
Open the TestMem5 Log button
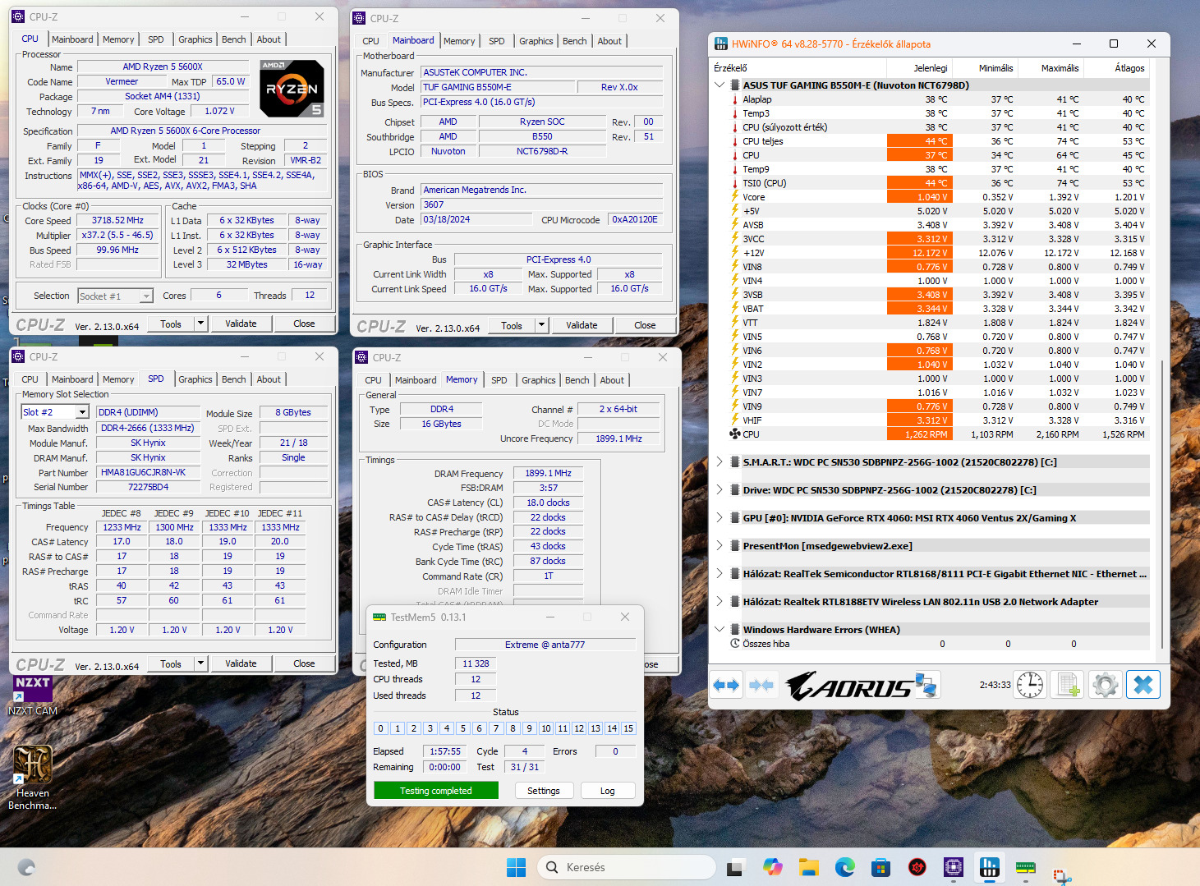[x=608, y=791]
